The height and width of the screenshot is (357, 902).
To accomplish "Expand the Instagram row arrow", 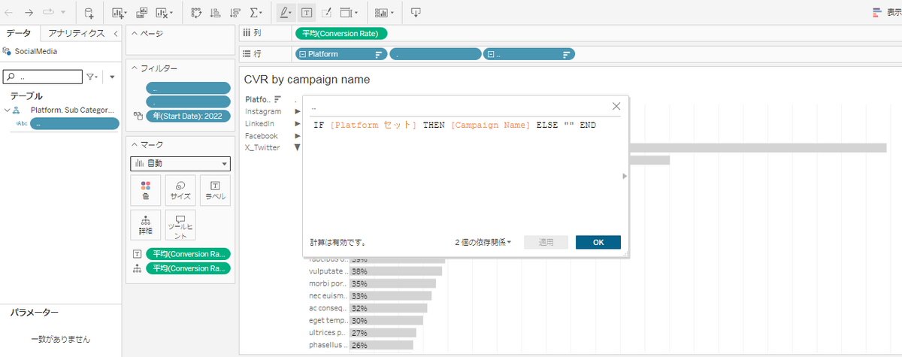I will [298, 111].
